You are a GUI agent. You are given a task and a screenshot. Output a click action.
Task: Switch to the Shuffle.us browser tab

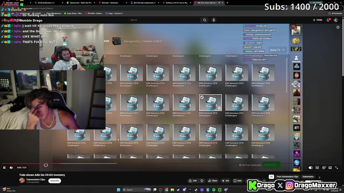(177, 3)
